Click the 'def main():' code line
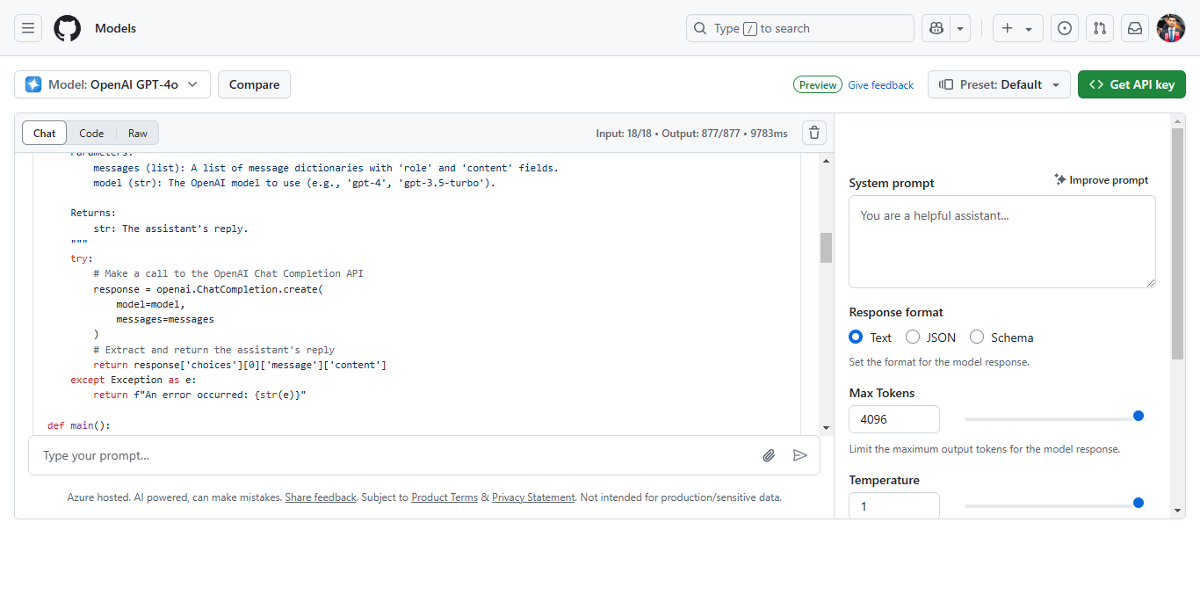The image size is (1200, 595). (79, 425)
